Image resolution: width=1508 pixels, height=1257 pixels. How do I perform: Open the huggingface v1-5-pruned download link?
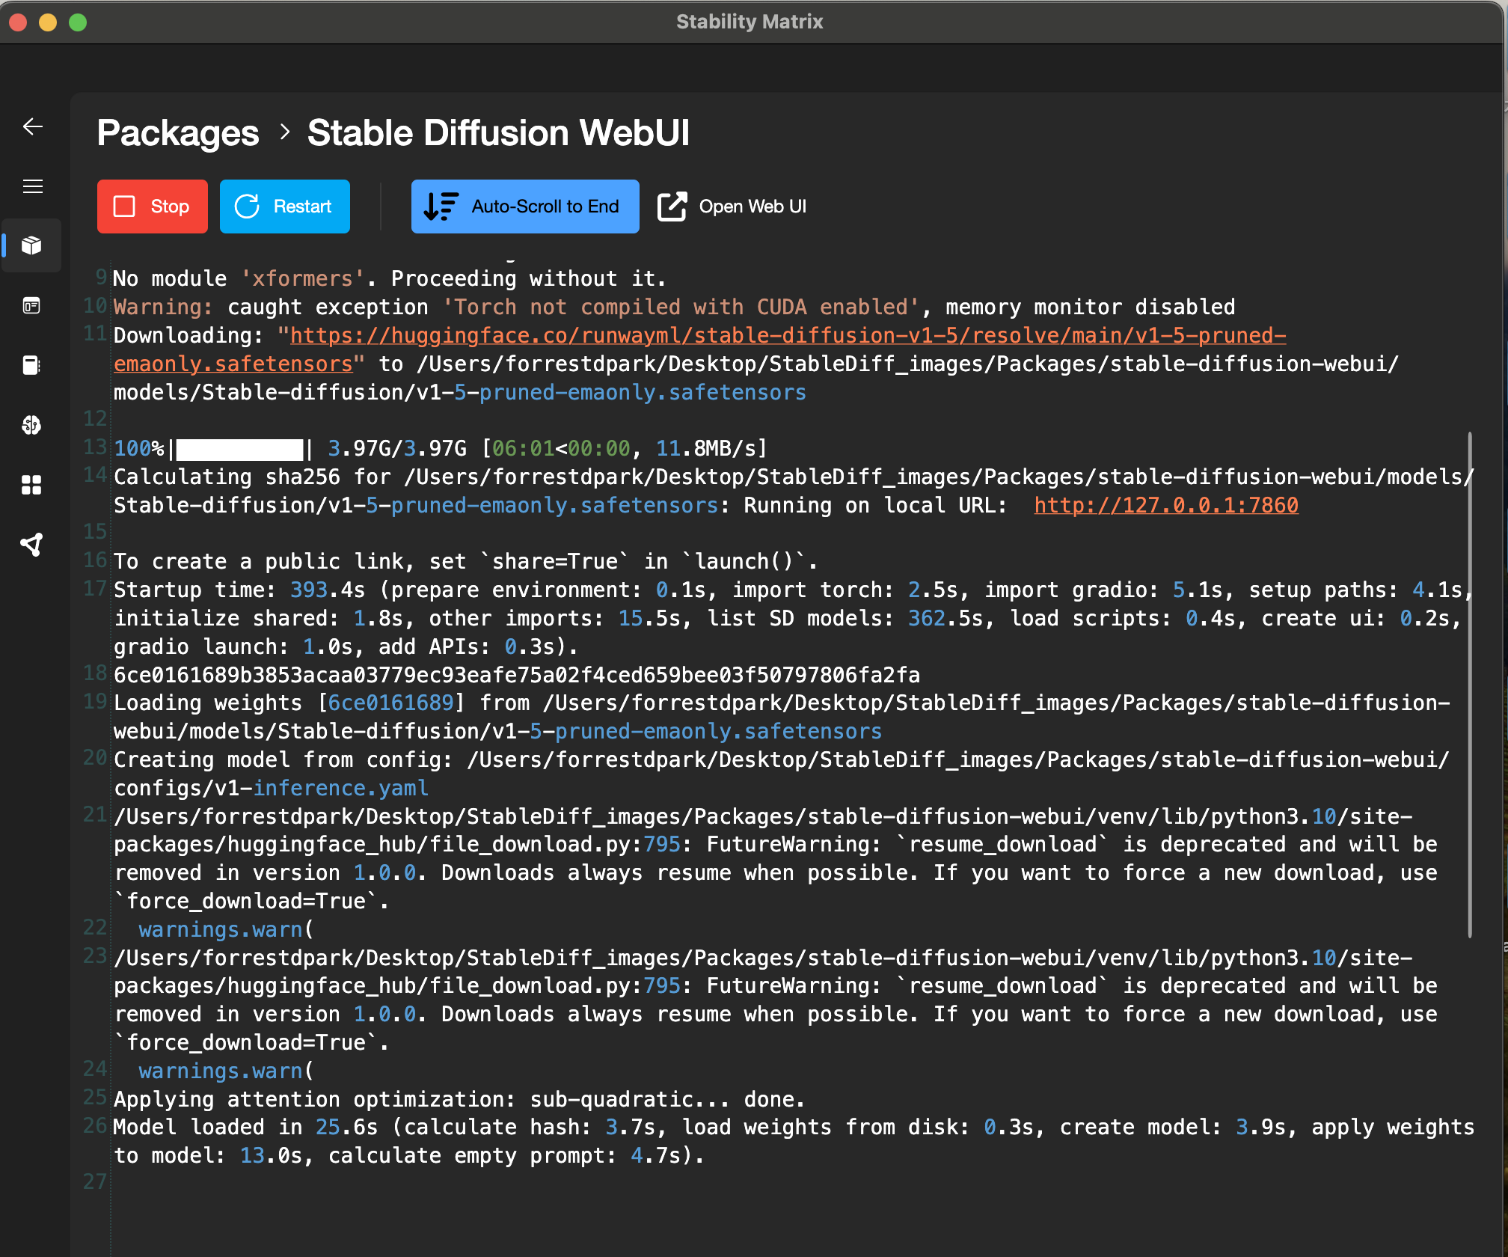pyautogui.click(x=699, y=349)
